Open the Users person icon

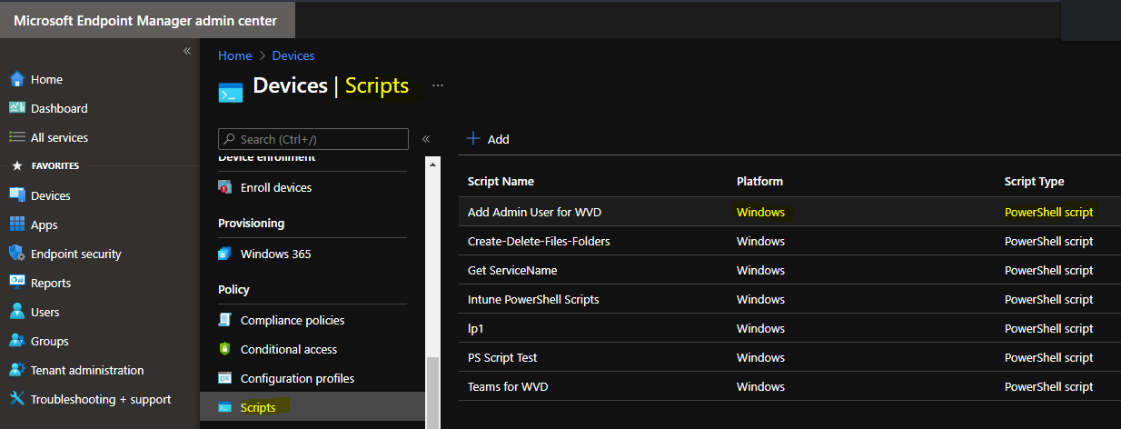(x=16, y=312)
